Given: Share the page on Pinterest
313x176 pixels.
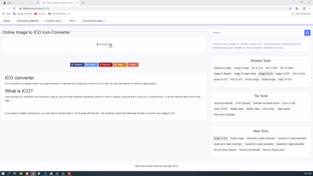Looking at the screenshot, I should click(x=106, y=65).
